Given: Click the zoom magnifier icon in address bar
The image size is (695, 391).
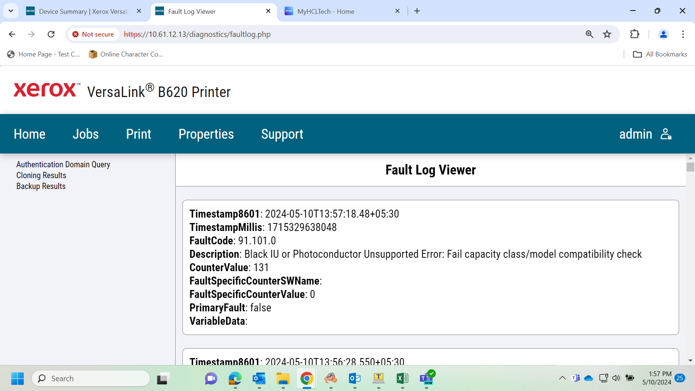Looking at the screenshot, I should (590, 34).
